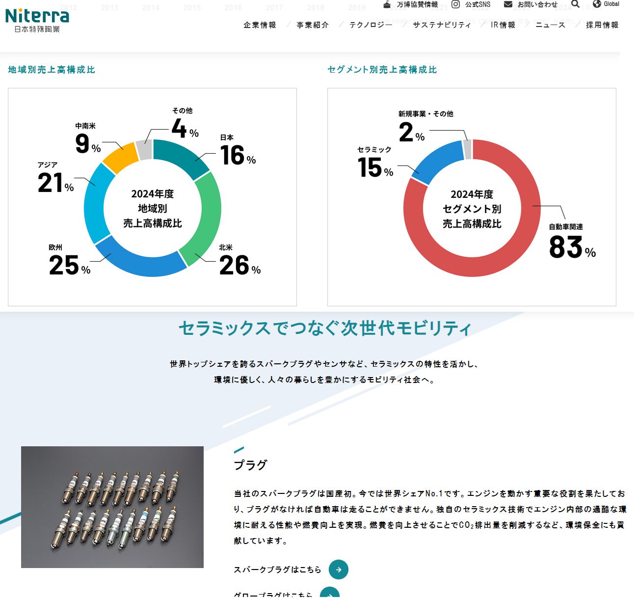Click the arrow circle next to グロープラグはこちら
The height and width of the screenshot is (598, 634).
click(x=330, y=593)
